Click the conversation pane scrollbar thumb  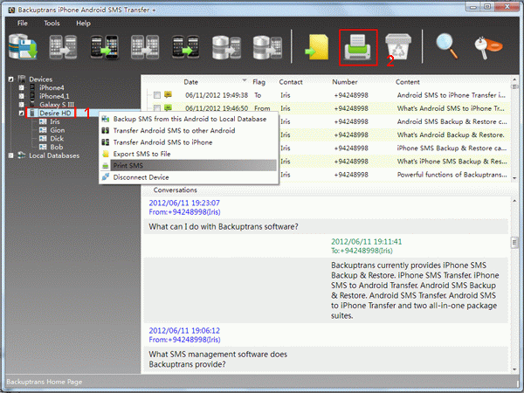click(514, 242)
